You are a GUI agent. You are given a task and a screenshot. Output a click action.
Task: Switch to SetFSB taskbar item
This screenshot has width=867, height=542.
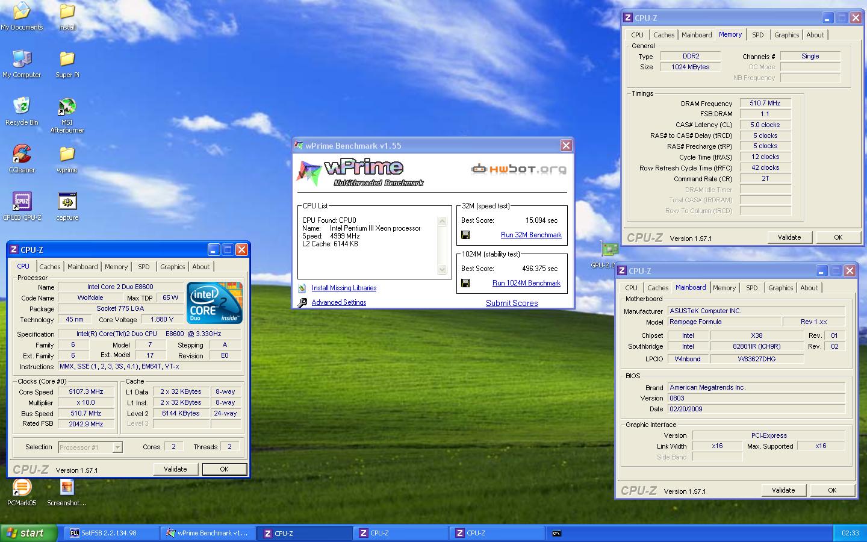[x=113, y=533]
